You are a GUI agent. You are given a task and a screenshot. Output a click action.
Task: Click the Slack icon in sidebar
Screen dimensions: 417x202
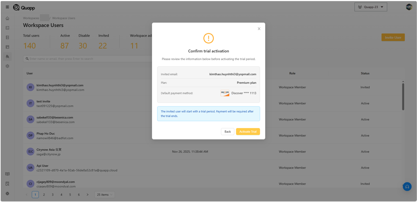(x=7, y=193)
